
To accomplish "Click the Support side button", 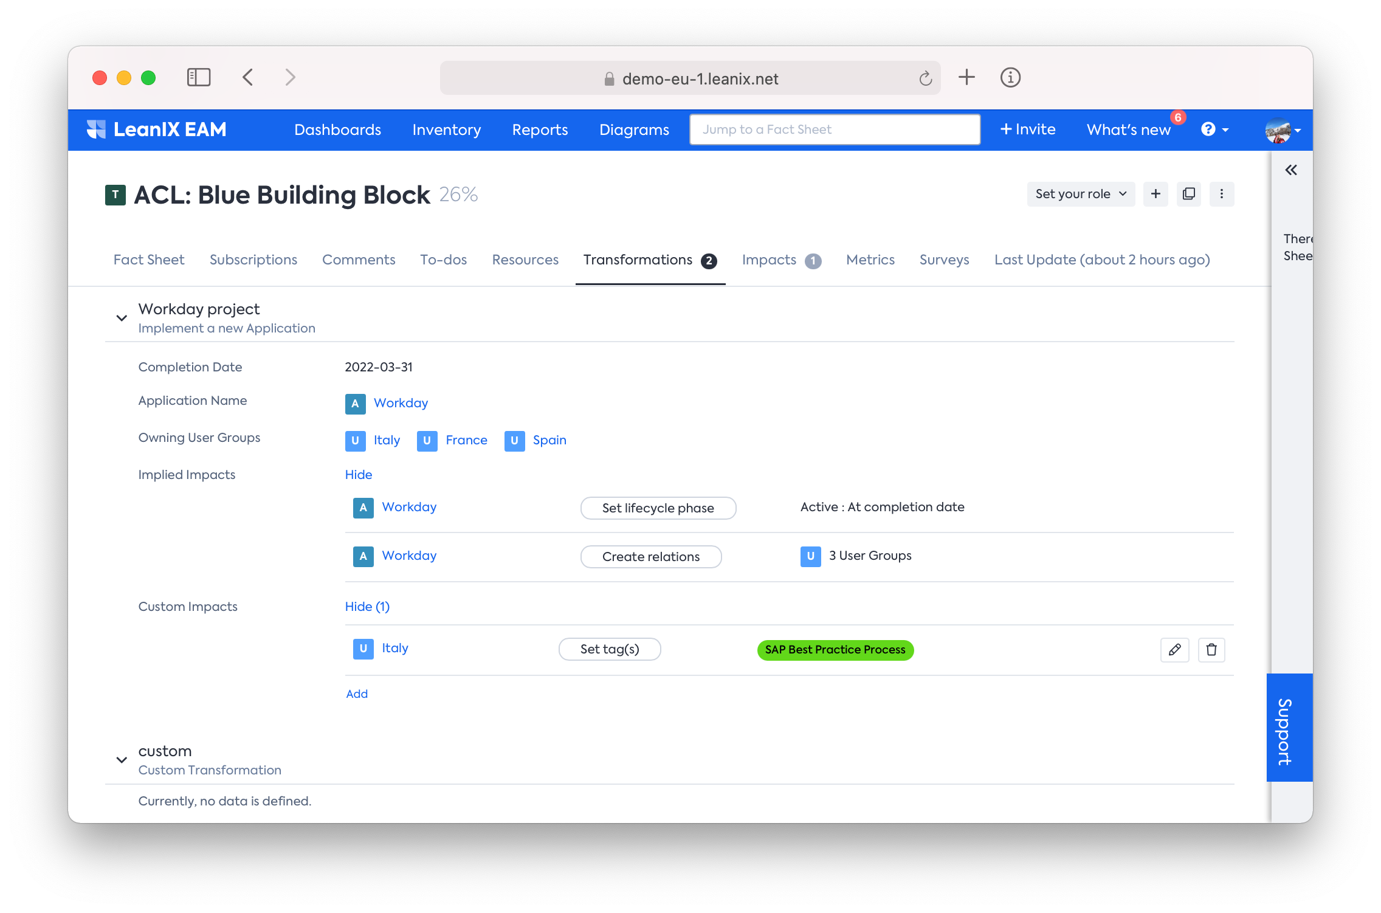I will click(1289, 728).
